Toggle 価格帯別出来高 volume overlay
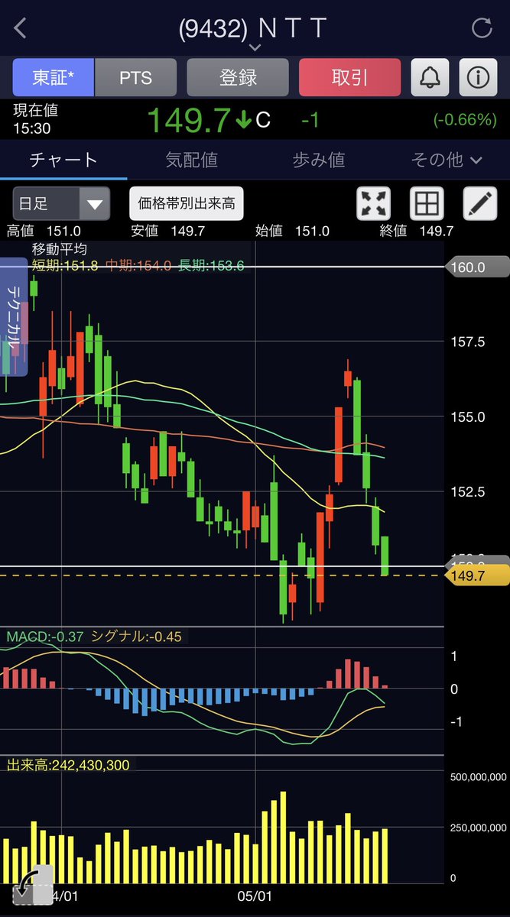The width and height of the screenshot is (510, 917). 187,203
